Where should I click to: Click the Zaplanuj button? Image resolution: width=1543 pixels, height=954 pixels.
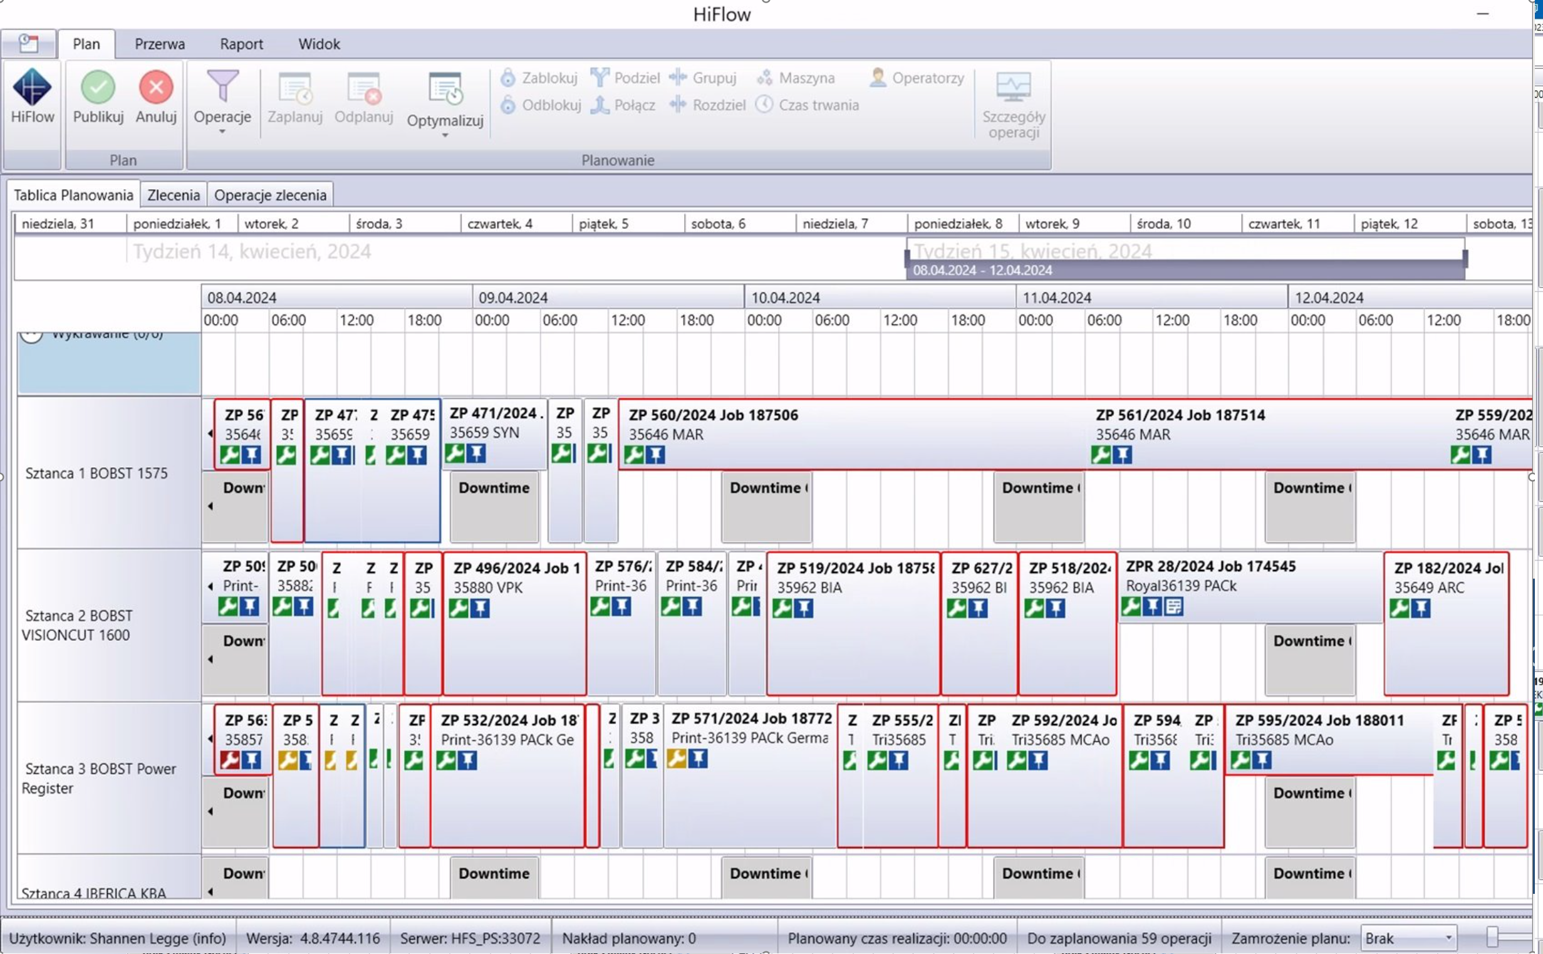pos(296,99)
